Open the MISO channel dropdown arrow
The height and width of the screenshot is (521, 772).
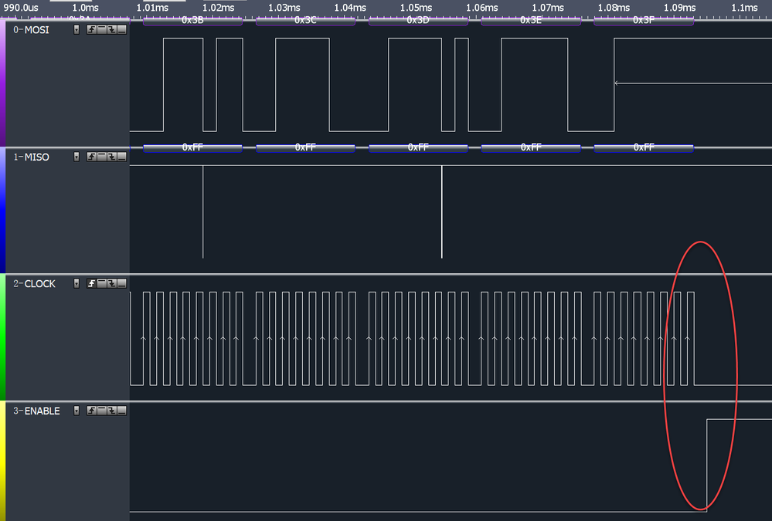pos(77,157)
